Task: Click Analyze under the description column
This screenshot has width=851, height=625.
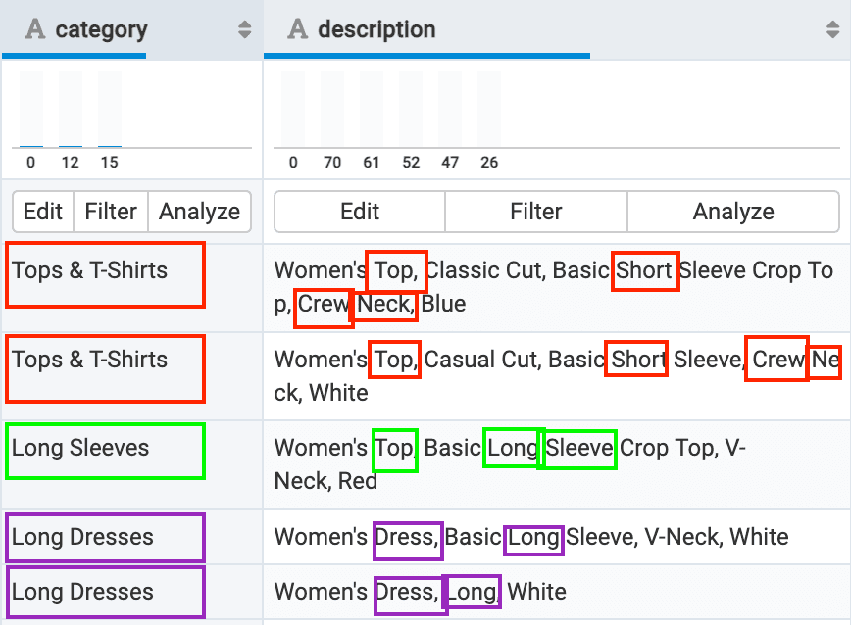Action: click(732, 212)
